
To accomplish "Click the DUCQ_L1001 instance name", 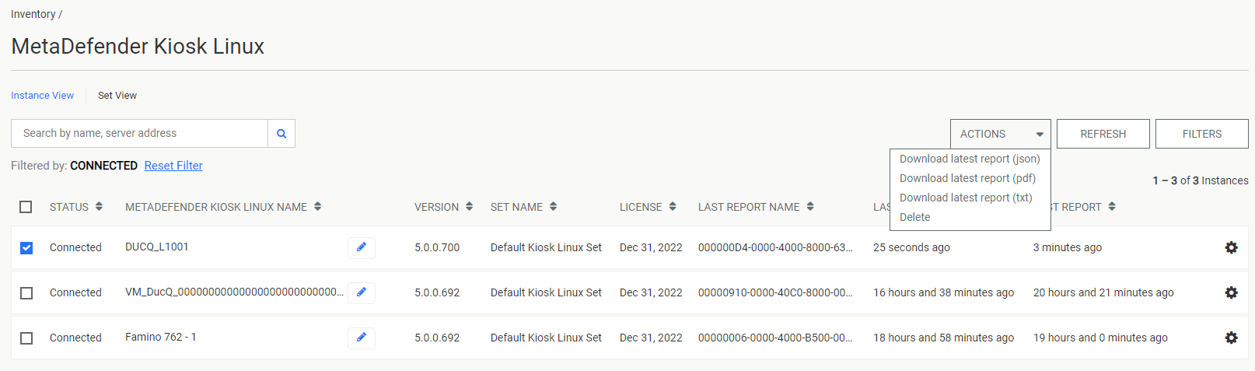I will pyautogui.click(x=157, y=247).
